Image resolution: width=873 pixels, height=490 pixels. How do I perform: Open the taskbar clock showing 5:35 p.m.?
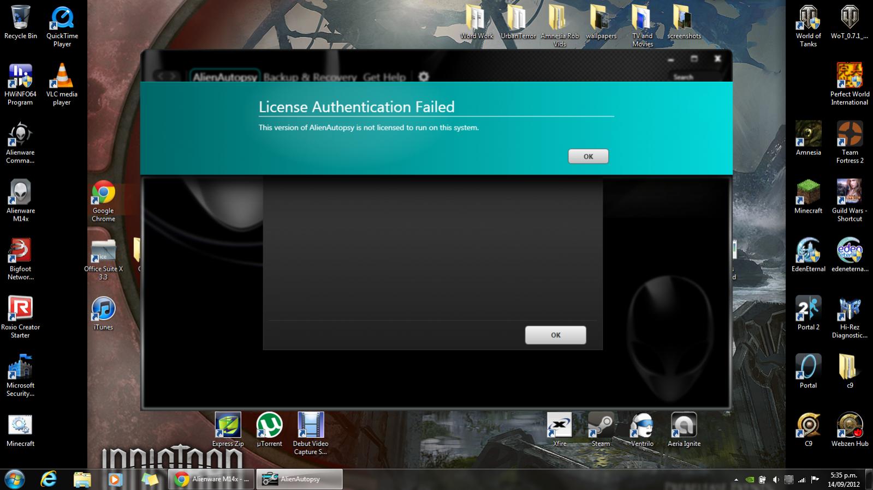click(x=844, y=480)
